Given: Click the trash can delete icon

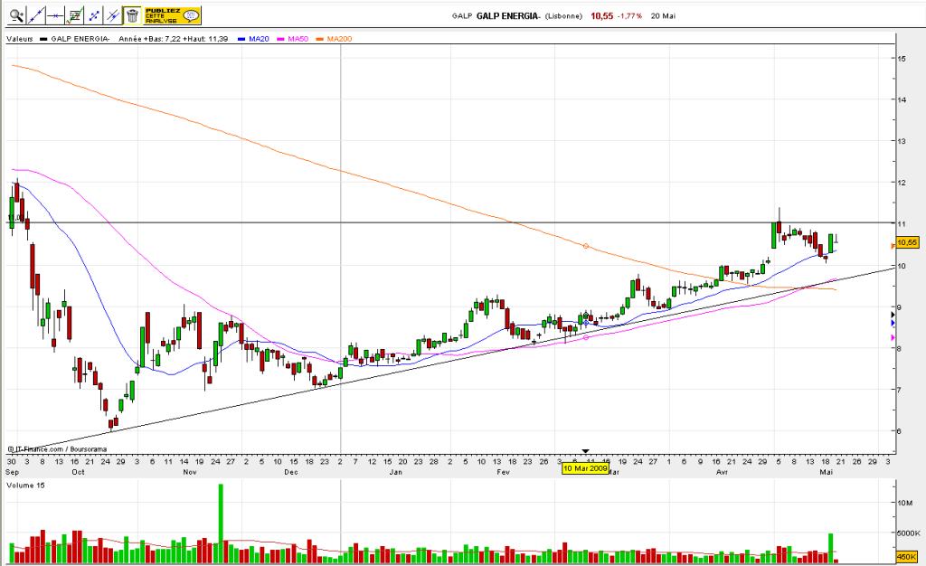Looking at the screenshot, I should (x=132, y=16).
